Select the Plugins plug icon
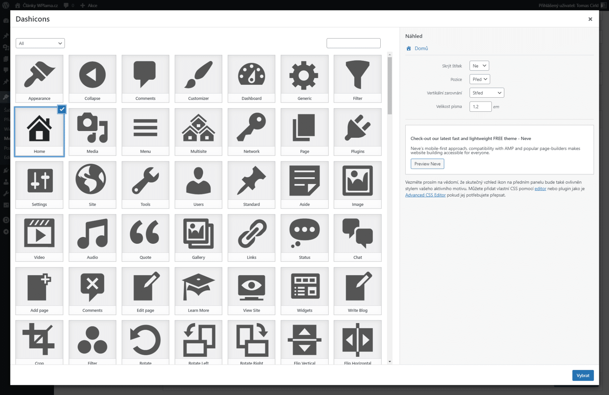609x395 pixels. [357, 132]
